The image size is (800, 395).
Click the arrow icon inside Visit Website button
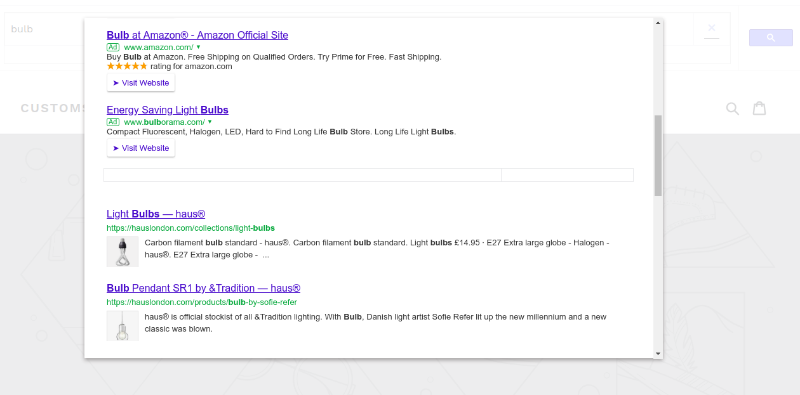click(115, 82)
